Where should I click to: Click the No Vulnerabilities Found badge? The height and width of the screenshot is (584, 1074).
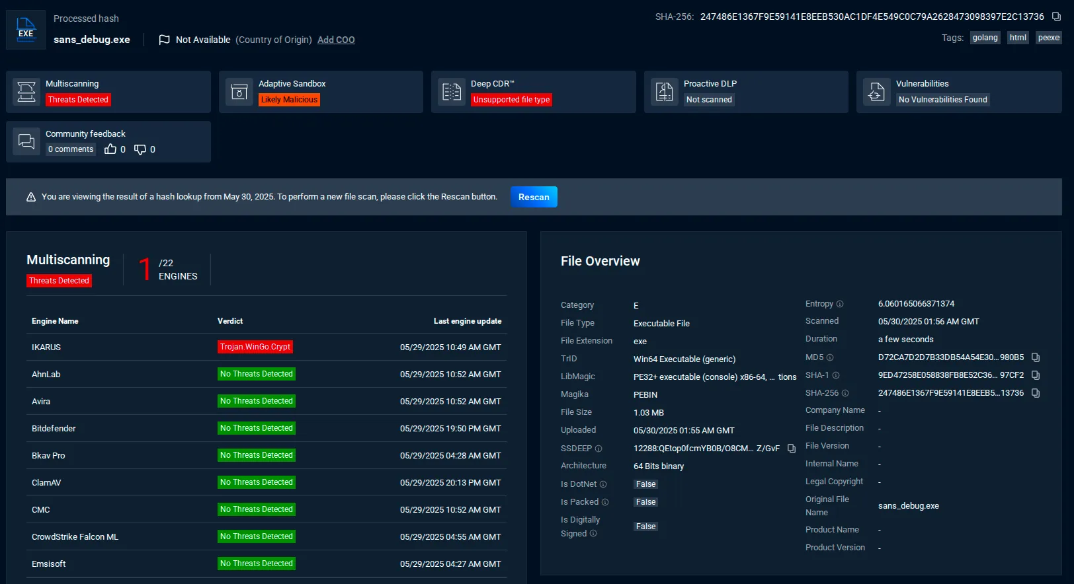(x=942, y=100)
